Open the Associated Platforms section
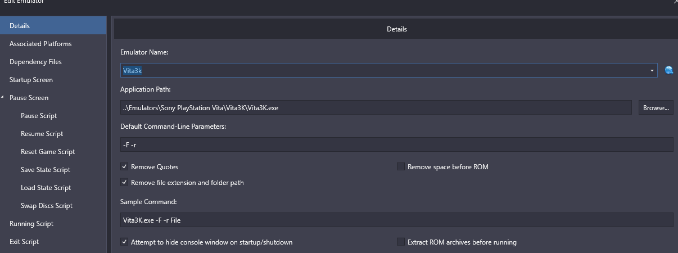This screenshot has width=678, height=253. pyautogui.click(x=40, y=44)
